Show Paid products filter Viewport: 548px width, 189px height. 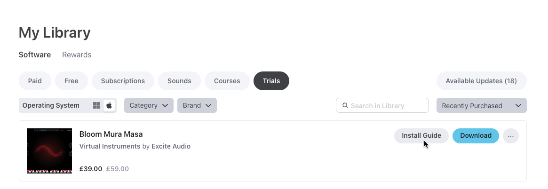pyautogui.click(x=35, y=81)
